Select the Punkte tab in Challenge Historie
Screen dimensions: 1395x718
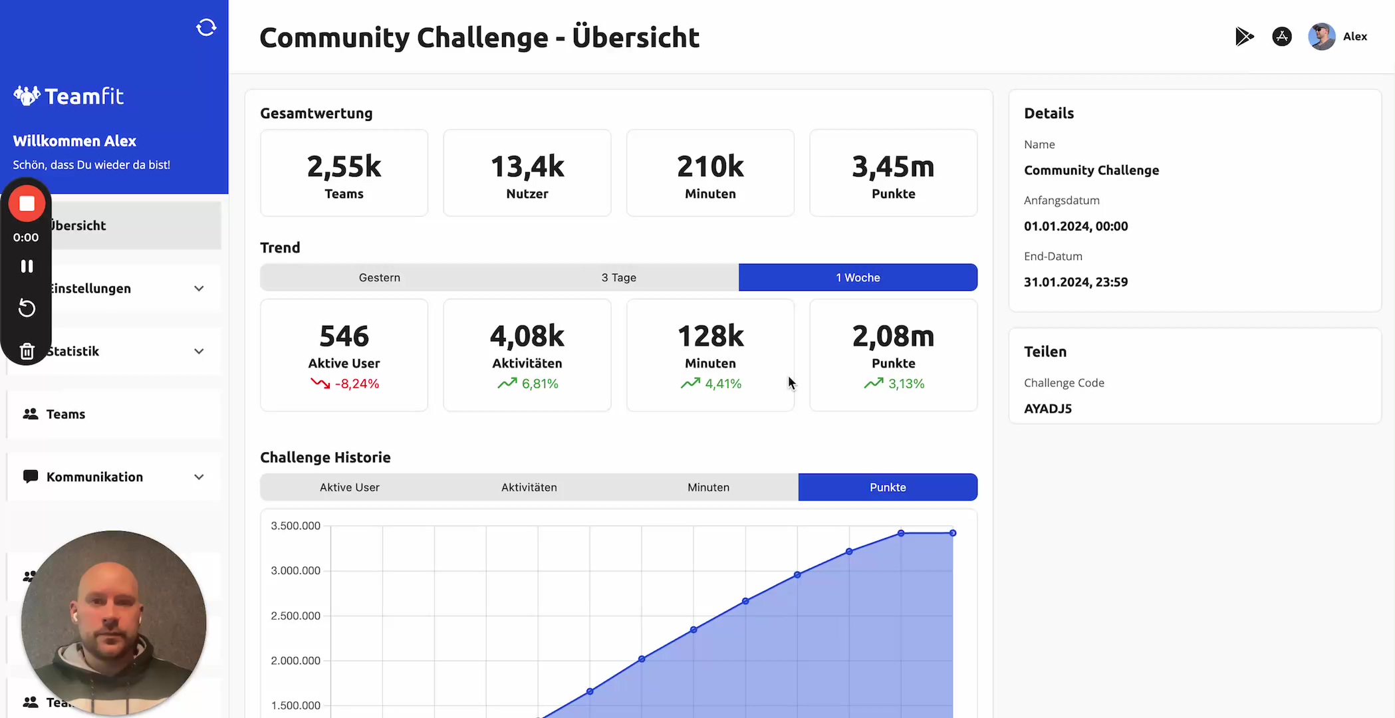pos(888,487)
